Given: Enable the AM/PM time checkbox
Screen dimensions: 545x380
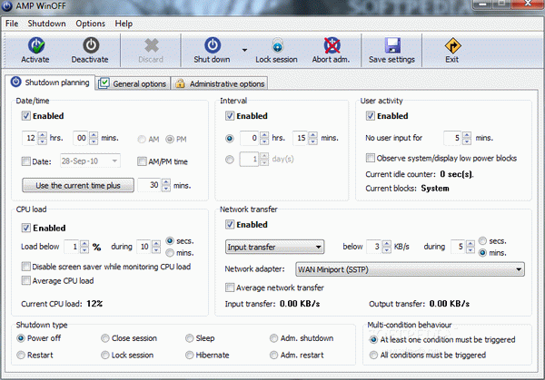Looking at the screenshot, I should (142, 161).
